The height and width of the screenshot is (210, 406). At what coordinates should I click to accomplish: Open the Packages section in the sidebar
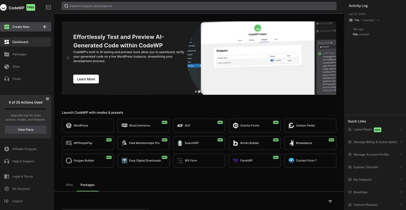(x=19, y=54)
